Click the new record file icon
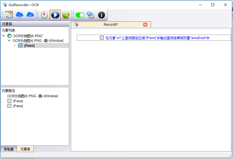The width and height of the screenshot is (233, 159). (9, 15)
